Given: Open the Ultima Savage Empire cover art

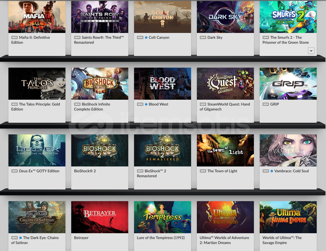Looking at the screenshot, I should pos(288,217).
